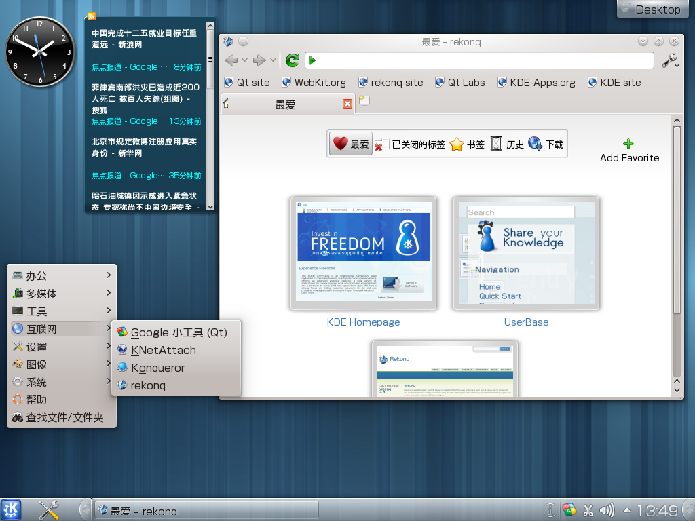The image size is (695, 521).
Task: Click the rekonq forward arrow button
Action: [x=259, y=60]
